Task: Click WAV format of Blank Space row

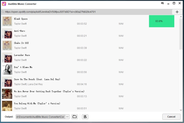Action: pos(121,24)
